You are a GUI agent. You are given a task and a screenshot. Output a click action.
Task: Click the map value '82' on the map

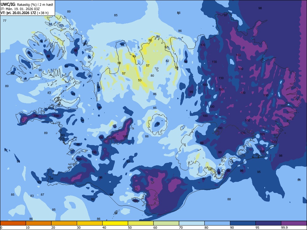[167, 61]
